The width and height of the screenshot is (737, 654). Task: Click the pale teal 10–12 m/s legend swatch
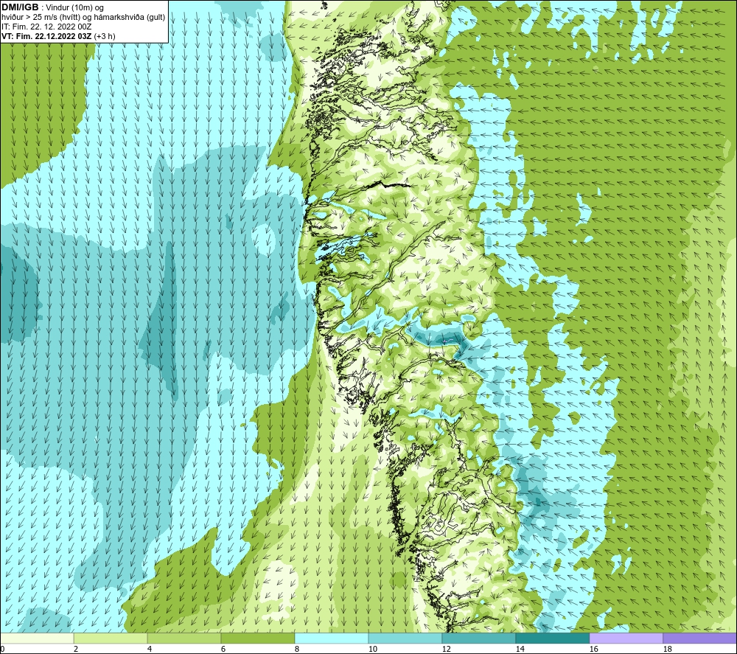405,638
